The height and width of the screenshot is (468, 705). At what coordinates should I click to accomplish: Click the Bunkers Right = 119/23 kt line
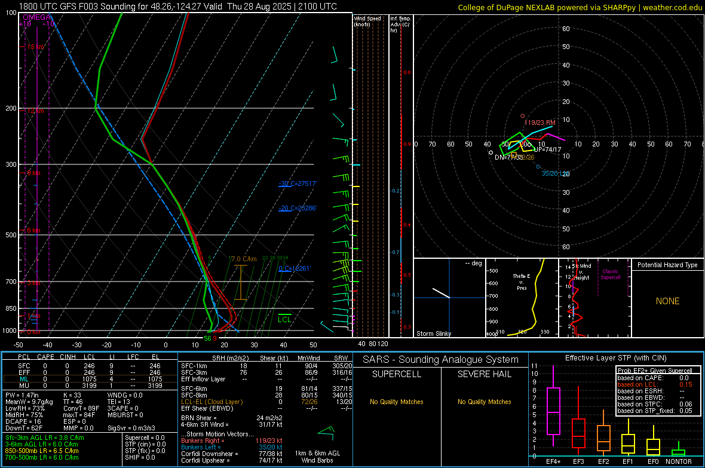(232, 441)
